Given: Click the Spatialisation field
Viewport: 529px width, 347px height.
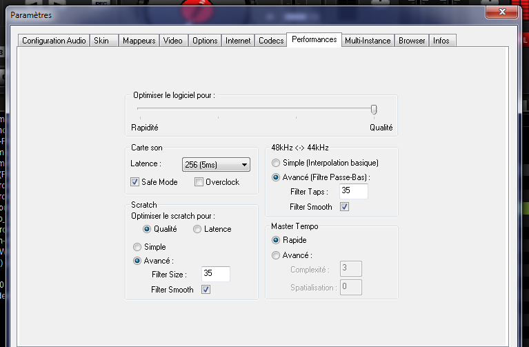Looking at the screenshot, I should click(x=351, y=288).
